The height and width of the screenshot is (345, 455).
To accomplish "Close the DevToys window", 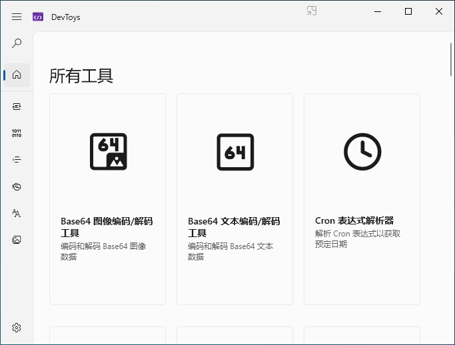I will click(439, 11).
